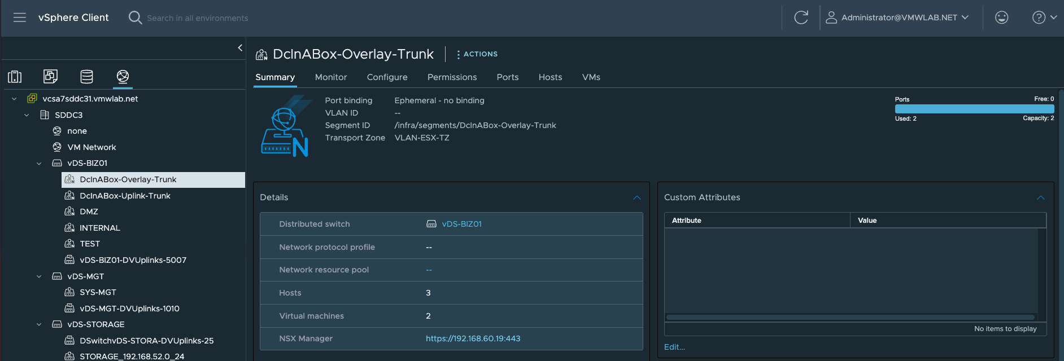This screenshot has width=1064, height=361.
Task: Switch to Storage inventory view
Action: [86, 76]
